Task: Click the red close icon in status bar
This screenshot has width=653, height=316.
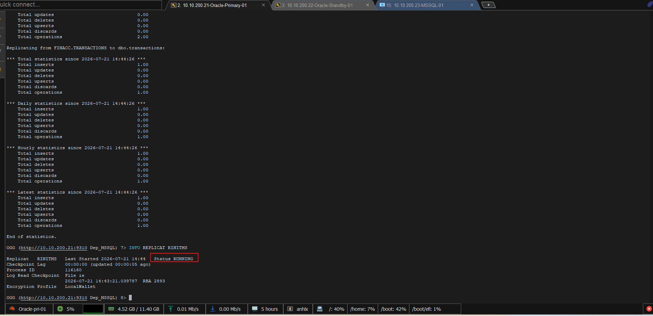Action: (649, 309)
